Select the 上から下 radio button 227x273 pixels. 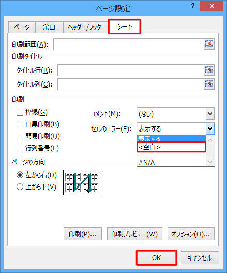[20, 187]
